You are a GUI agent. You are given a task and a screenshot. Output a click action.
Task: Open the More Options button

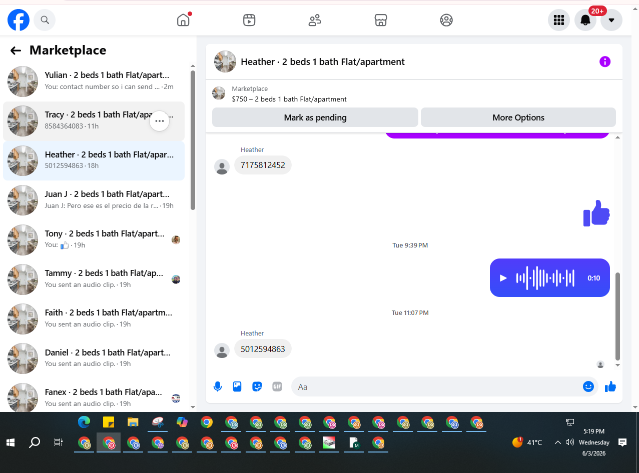tap(518, 117)
